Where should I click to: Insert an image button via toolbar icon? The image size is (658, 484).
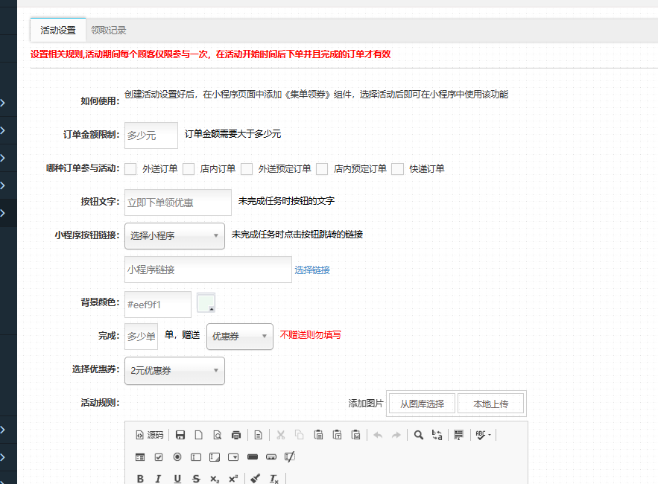point(271,456)
